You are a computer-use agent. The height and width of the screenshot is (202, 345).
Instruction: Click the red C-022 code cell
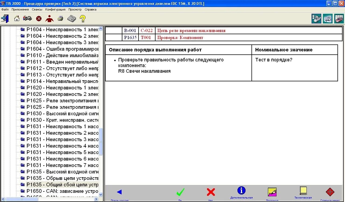coord(147,30)
